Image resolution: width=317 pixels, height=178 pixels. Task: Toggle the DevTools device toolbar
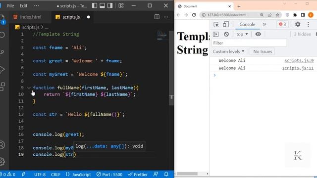(x=226, y=24)
